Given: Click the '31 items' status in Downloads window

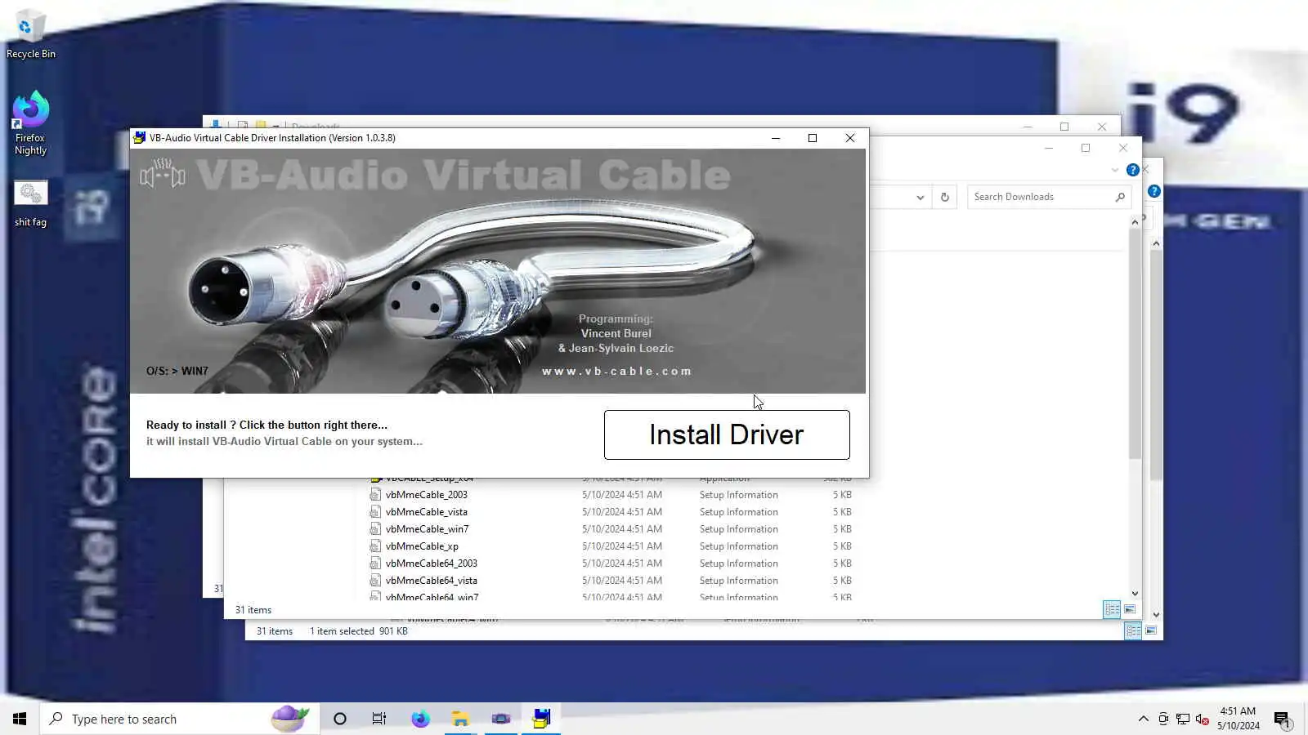Looking at the screenshot, I should [x=253, y=610].
